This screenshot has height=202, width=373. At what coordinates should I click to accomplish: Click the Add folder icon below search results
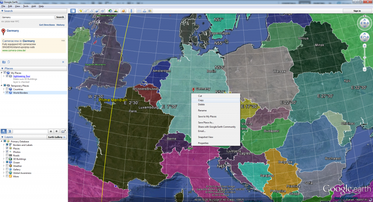coord(4,62)
